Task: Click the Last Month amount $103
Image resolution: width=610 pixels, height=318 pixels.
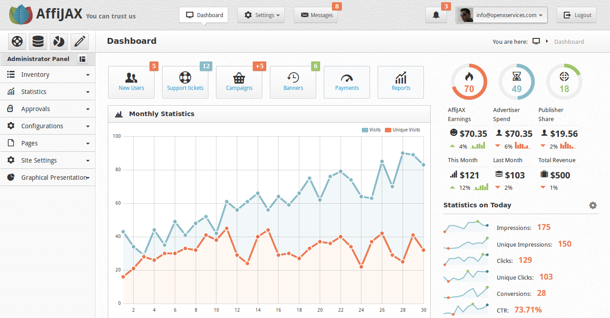Action: [x=515, y=175]
